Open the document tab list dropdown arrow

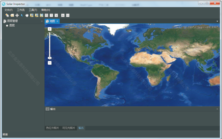pos(217,21)
